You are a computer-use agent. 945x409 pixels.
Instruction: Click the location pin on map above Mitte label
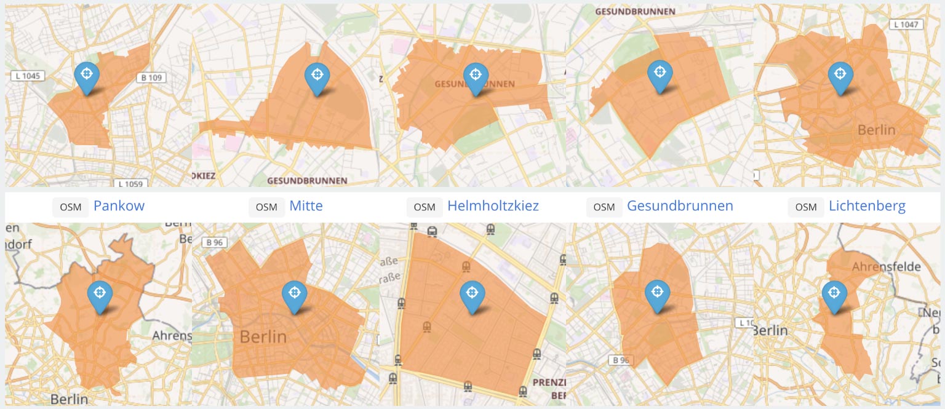pyautogui.click(x=317, y=77)
